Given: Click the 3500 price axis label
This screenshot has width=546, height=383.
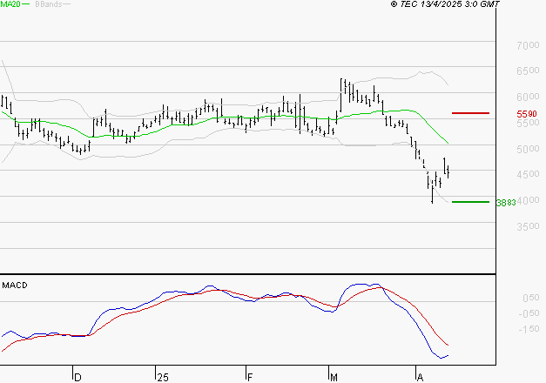Looking at the screenshot, I should pos(528,226).
